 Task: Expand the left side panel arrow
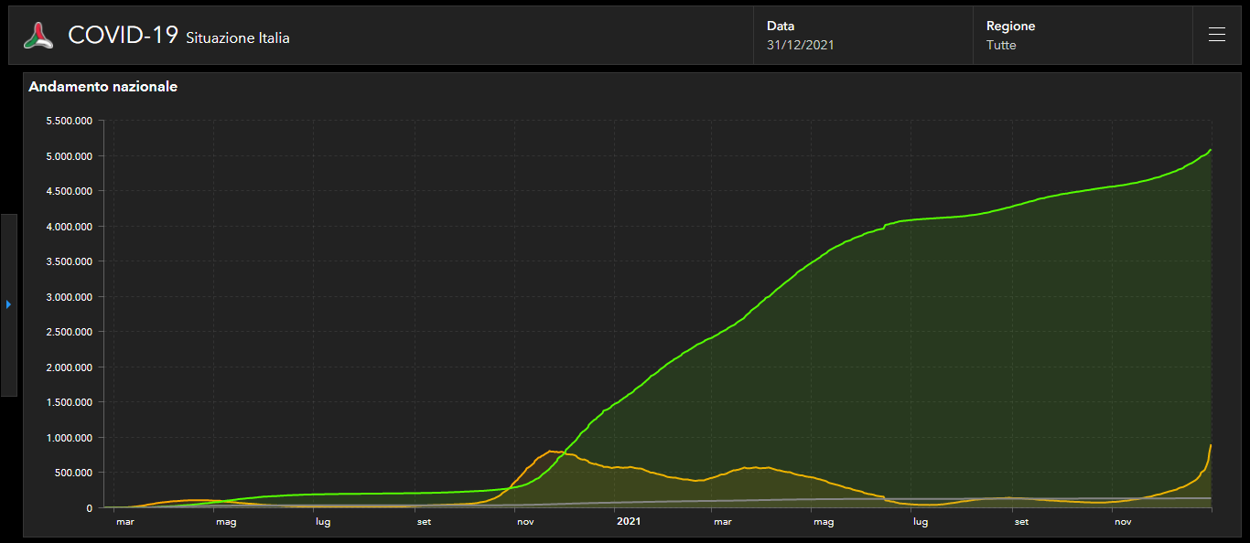coord(8,304)
